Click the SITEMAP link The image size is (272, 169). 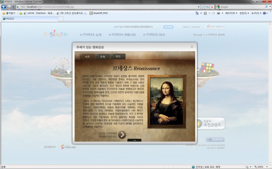pos(196,27)
